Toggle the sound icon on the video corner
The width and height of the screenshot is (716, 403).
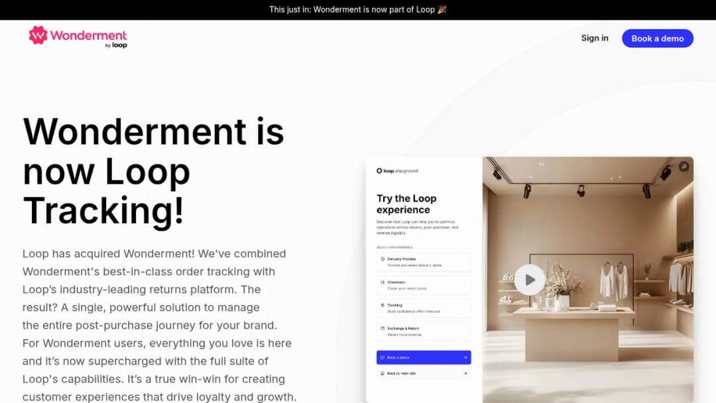click(x=684, y=166)
